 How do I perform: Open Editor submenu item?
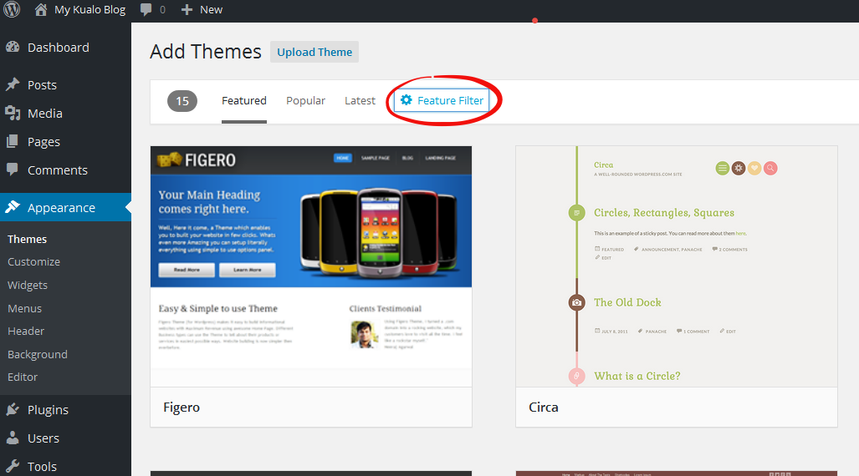click(x=23, y=377)
